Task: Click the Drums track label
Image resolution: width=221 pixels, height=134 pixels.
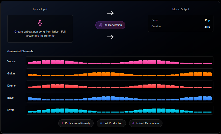Action: [11, 86]
